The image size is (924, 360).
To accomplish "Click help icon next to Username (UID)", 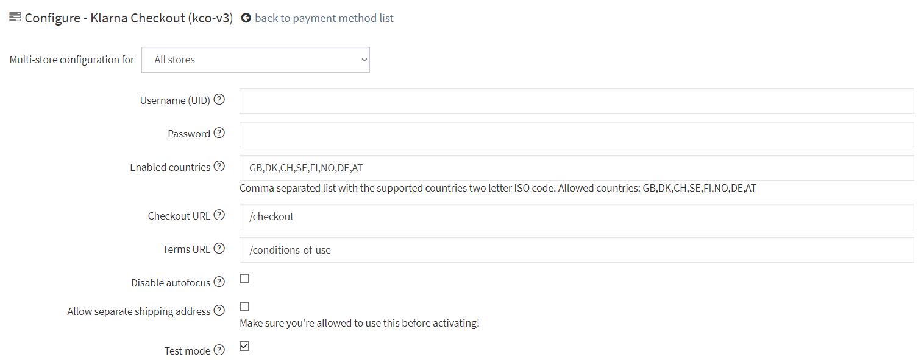I will coord(219,100).
